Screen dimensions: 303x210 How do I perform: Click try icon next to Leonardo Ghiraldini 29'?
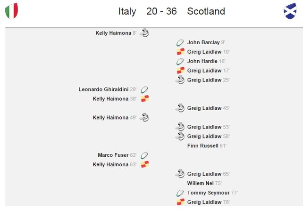[144, 89]
